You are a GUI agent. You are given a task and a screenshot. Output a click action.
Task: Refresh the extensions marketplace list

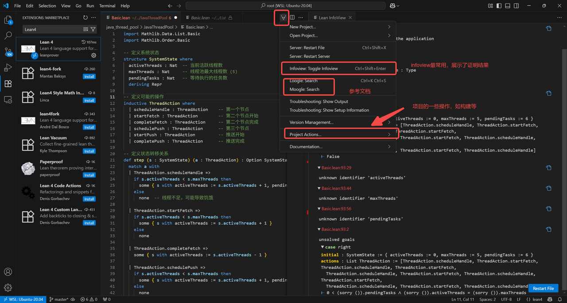pyautogui.click(x=85, y=18)
